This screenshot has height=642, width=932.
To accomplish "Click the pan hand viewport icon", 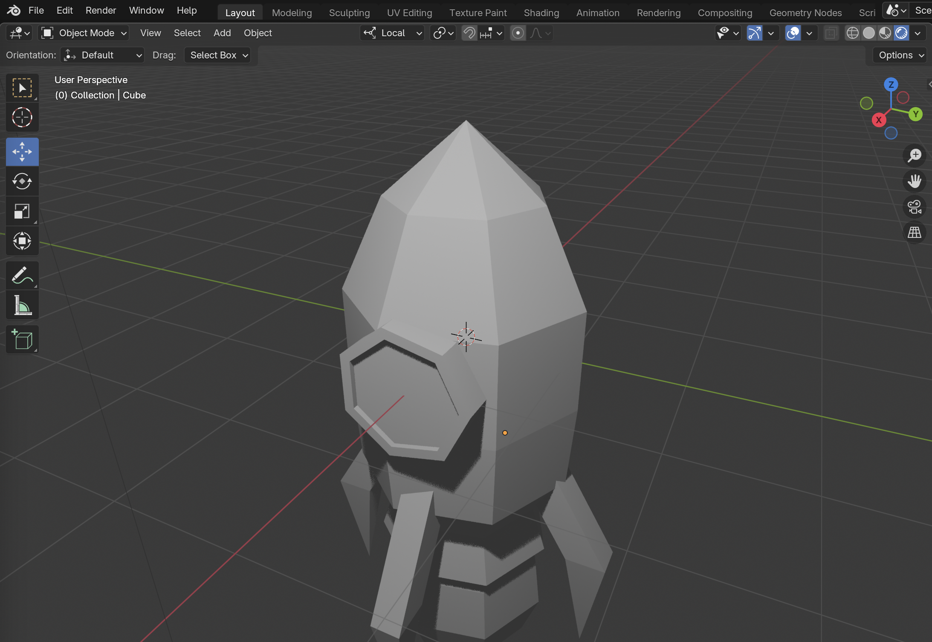I will (x=915, y=181).
